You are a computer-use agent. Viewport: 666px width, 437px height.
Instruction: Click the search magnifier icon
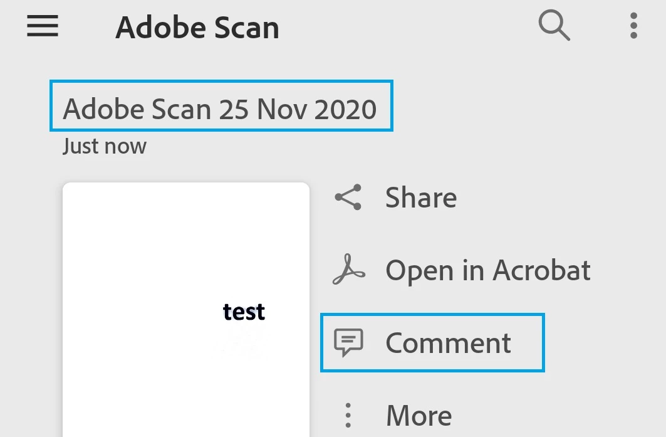(x=554, y=27)
